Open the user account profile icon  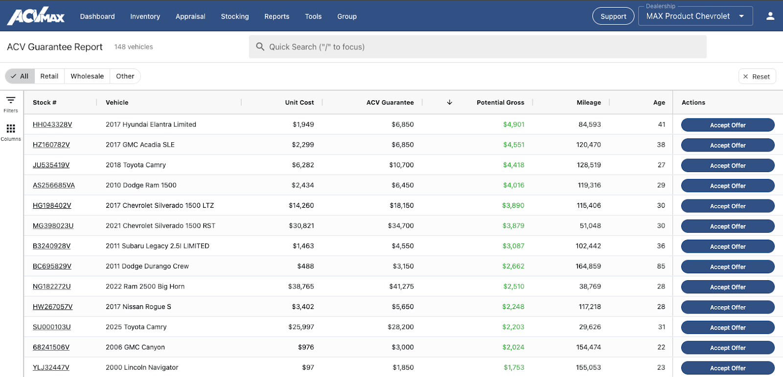click(x=770, y=16)
